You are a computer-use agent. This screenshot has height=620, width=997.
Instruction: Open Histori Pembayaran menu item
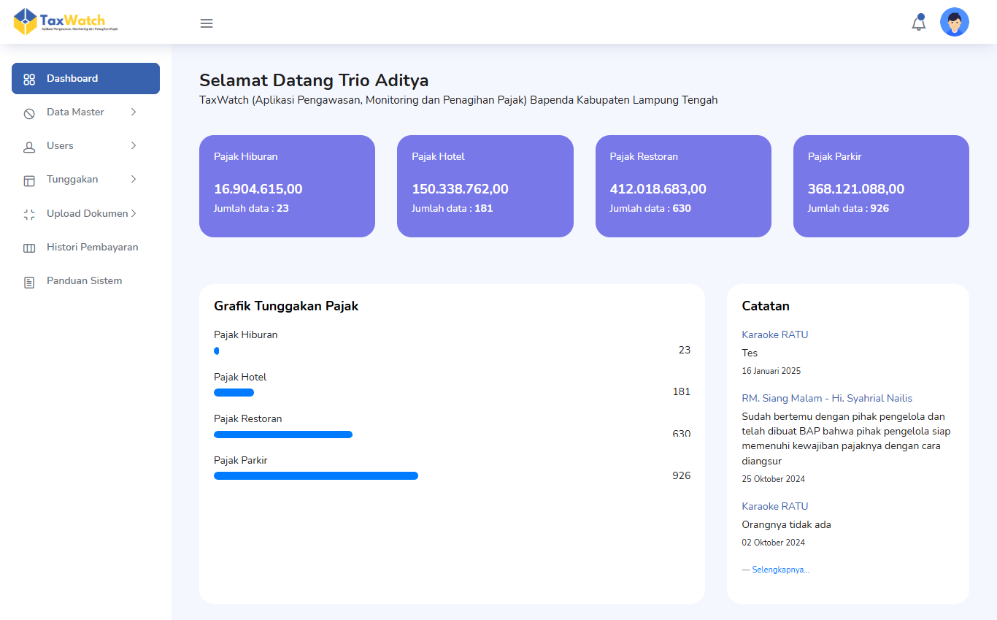coord(92,247)
